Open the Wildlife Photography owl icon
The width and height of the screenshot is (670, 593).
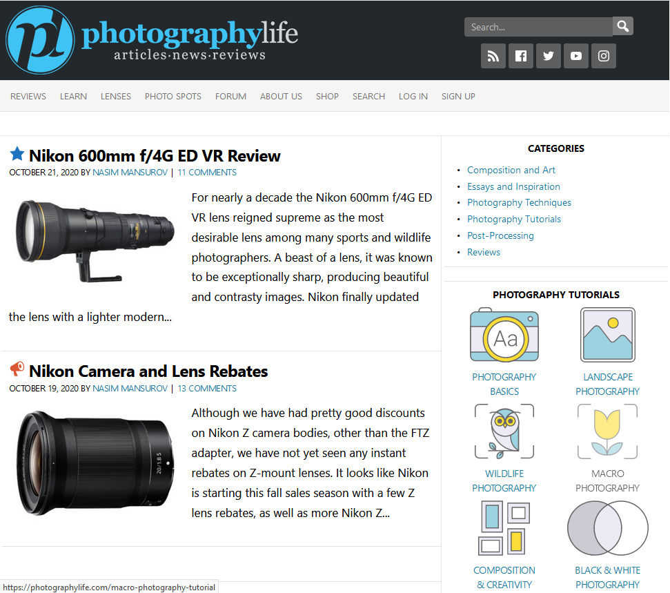pyautogui.click(x=504, y=431)
